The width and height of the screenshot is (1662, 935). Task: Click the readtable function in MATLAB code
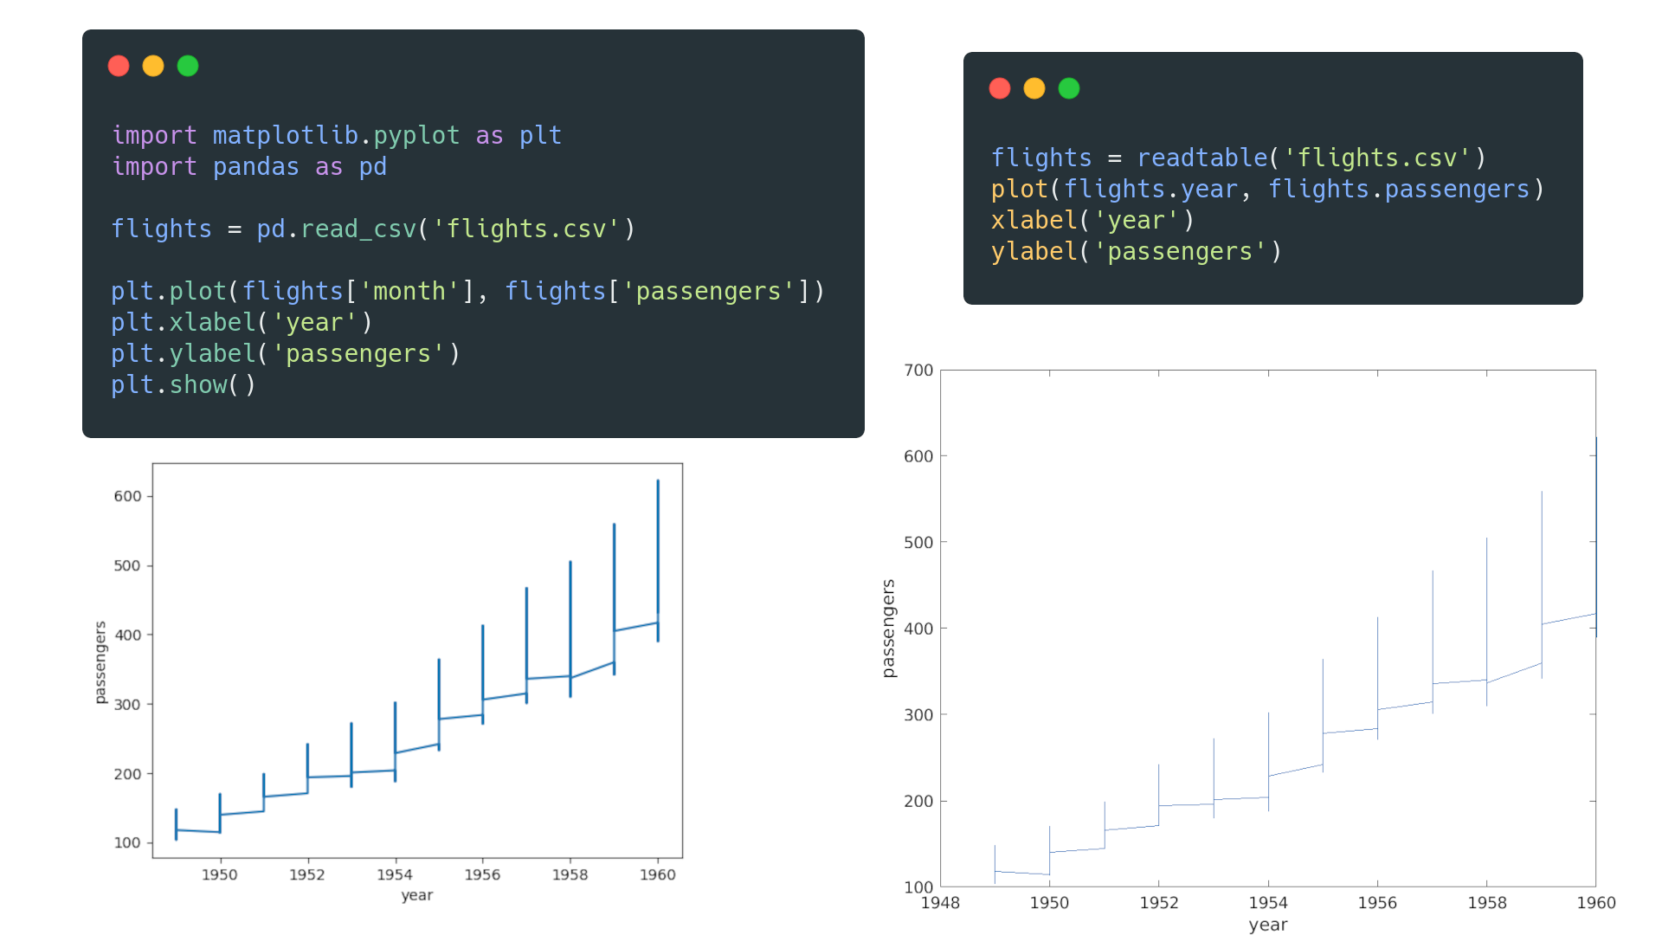tap(1203, 158)
